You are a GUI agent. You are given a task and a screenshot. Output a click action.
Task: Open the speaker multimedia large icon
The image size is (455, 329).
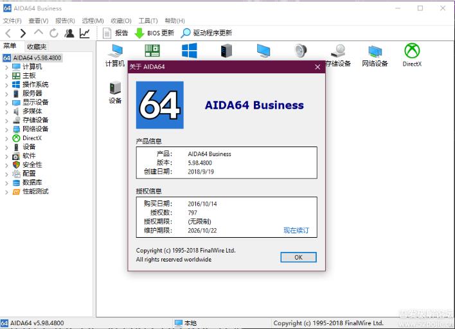click(301, 51)
